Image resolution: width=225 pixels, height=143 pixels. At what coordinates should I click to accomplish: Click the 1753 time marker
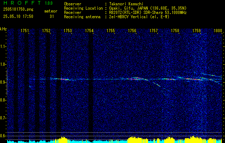[68, 30]
